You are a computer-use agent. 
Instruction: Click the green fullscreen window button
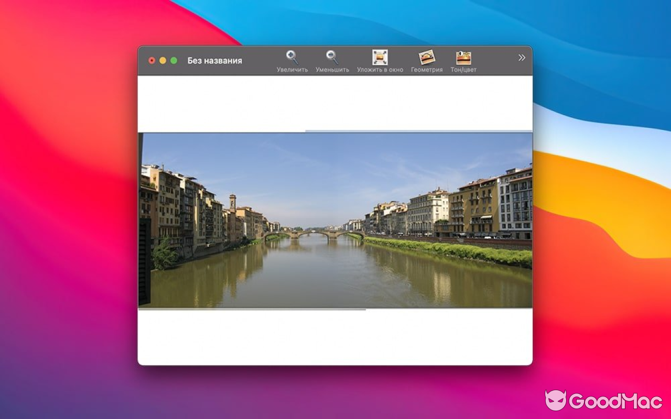pyautogui.click(x=174, y=60)
